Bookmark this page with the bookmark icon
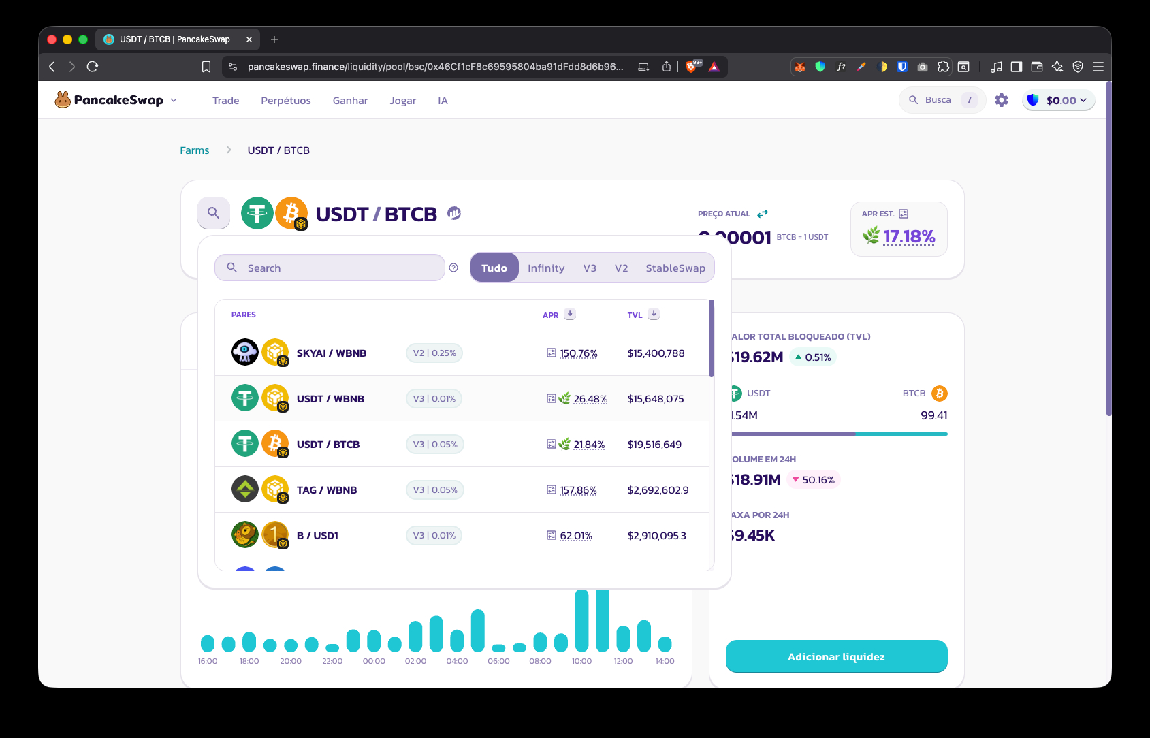Image resolution: width=1150 pixels, height=738 pixels. [206, 67]
